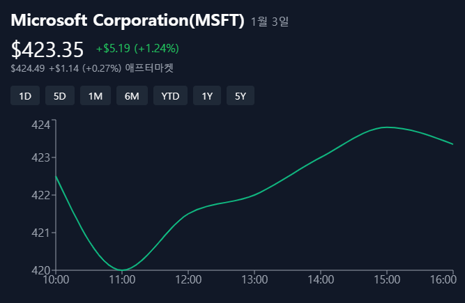The width and height of the screenshot is (465, 303).
Task: Click the 1월 3일 date label
Action: 270,22
